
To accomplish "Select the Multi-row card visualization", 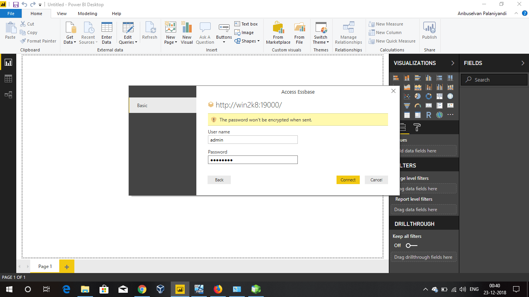I will point(440,106).
